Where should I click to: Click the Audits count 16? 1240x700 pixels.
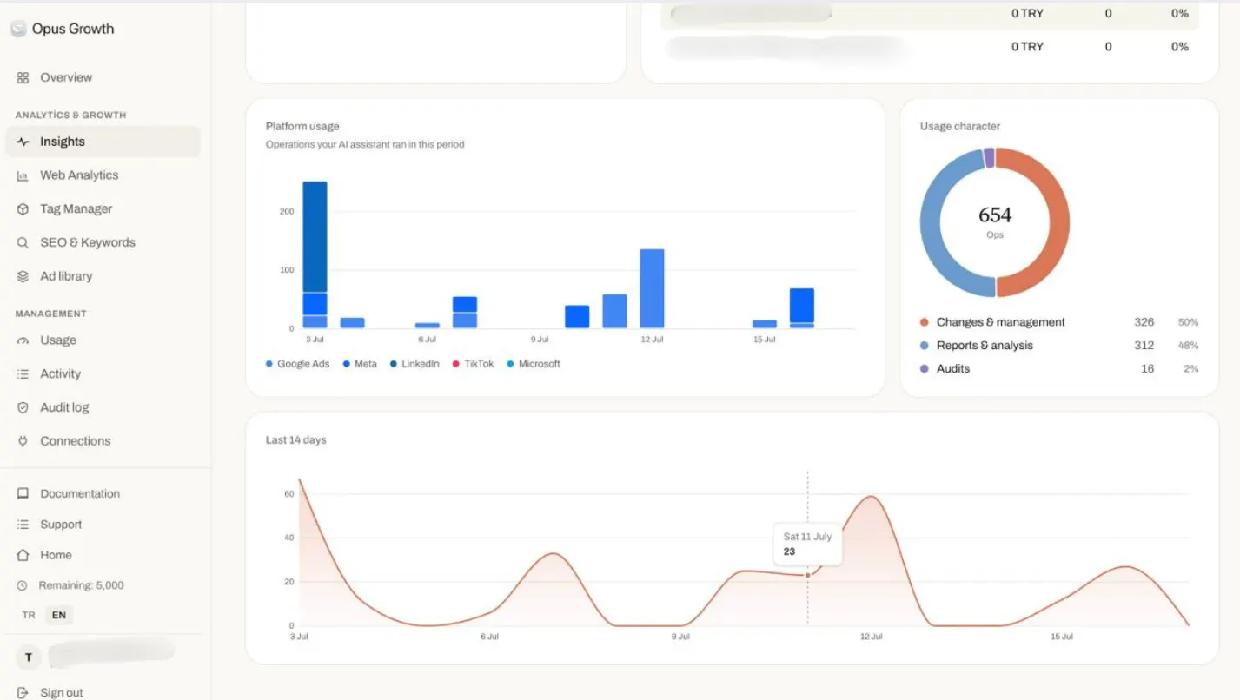(x=1148, y=369)
